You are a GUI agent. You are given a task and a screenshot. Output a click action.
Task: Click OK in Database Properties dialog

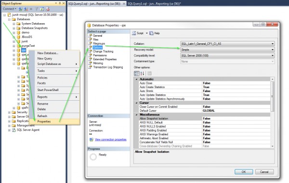[x=244, y=172]
